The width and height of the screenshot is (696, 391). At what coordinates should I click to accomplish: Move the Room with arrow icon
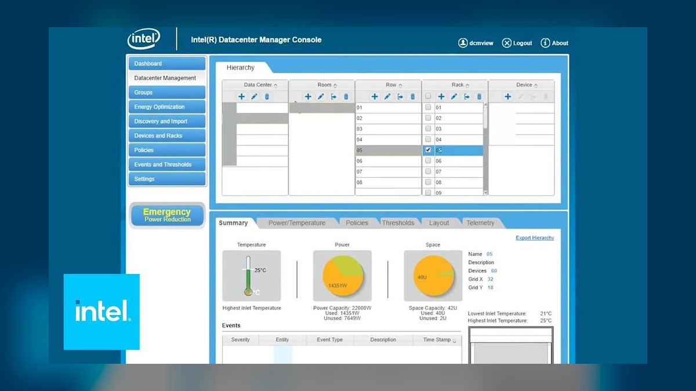(x=333, y=97)
